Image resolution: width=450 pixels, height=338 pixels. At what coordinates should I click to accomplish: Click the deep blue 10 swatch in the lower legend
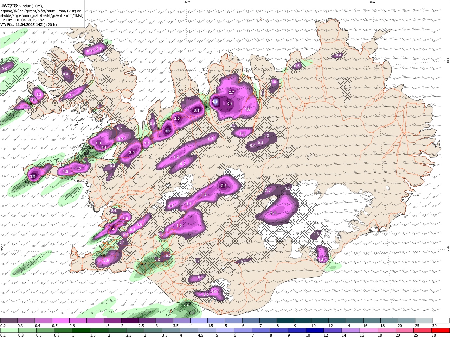click(x=315, y=331)
